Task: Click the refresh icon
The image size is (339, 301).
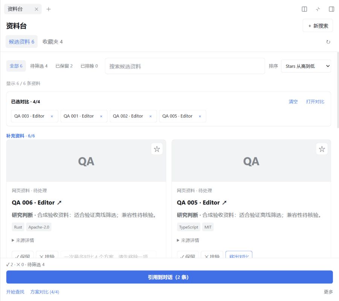Action: click(328, 42)
